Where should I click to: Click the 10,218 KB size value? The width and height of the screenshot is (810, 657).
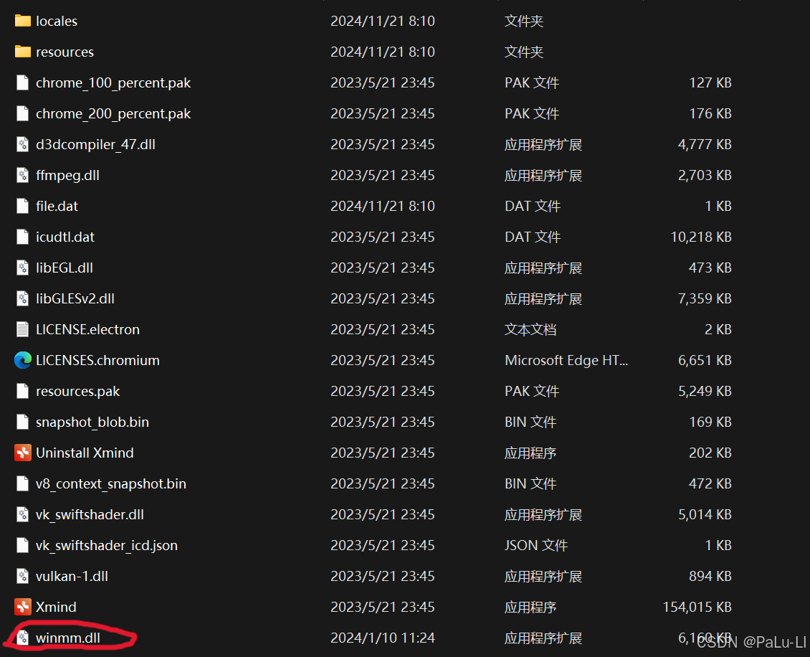point(701,237)
